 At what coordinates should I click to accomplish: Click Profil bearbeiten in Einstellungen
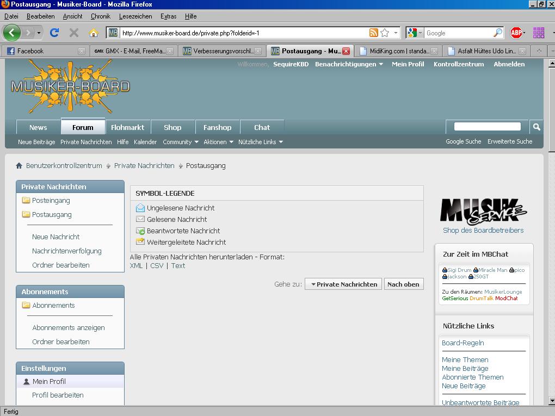coord(58,395)
